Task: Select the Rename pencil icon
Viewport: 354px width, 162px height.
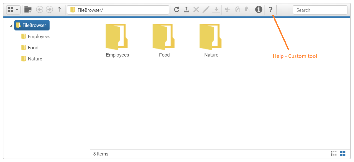Action: pyautogui.click(x=206, y=9)
